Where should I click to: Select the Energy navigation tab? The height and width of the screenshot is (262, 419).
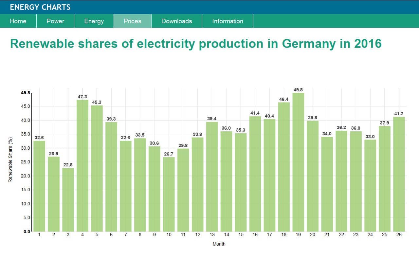click(94, 21)
